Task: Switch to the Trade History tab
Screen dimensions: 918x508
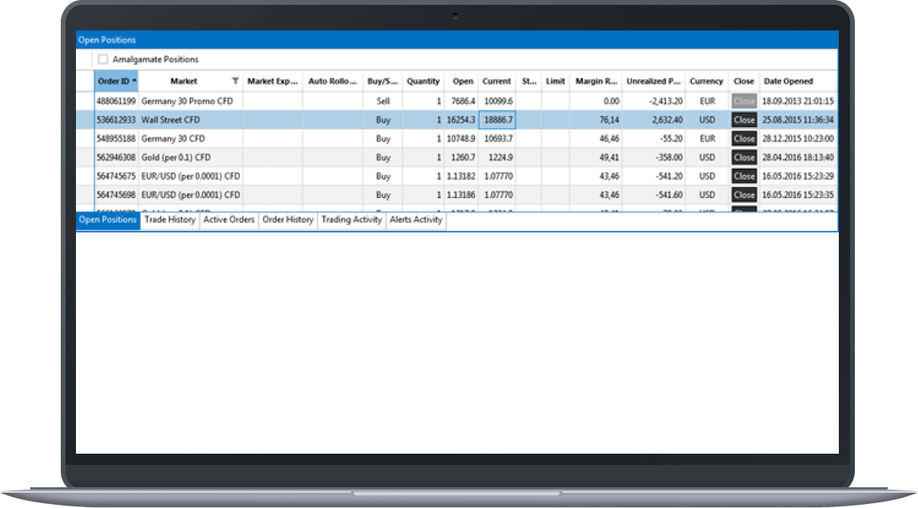Action: 169,220
